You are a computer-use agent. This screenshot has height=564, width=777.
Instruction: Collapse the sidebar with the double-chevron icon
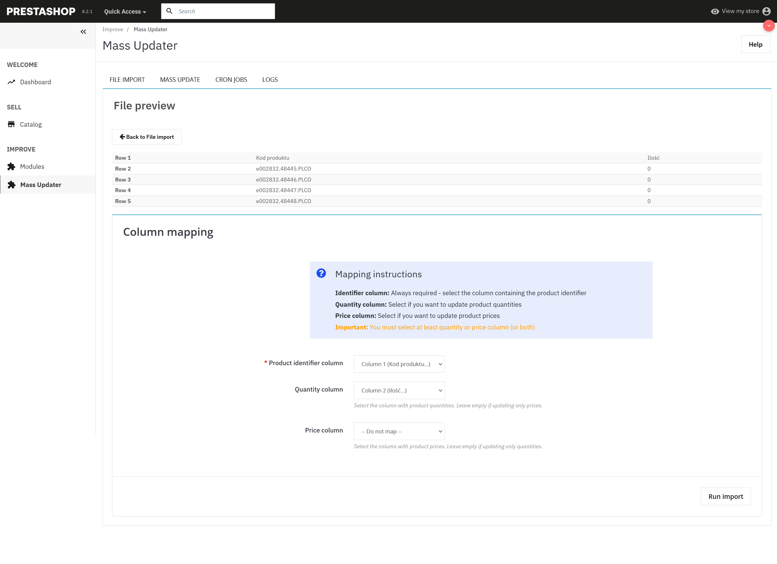[83, 32]
